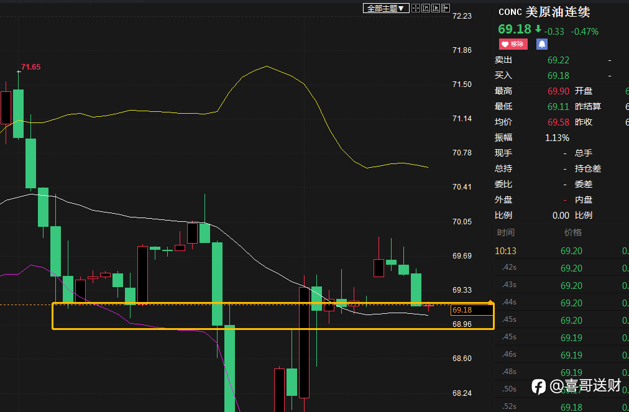This screenshot has width=629, height=412.
Task: Click the 总持 label
Action: (x=503, y=168)
